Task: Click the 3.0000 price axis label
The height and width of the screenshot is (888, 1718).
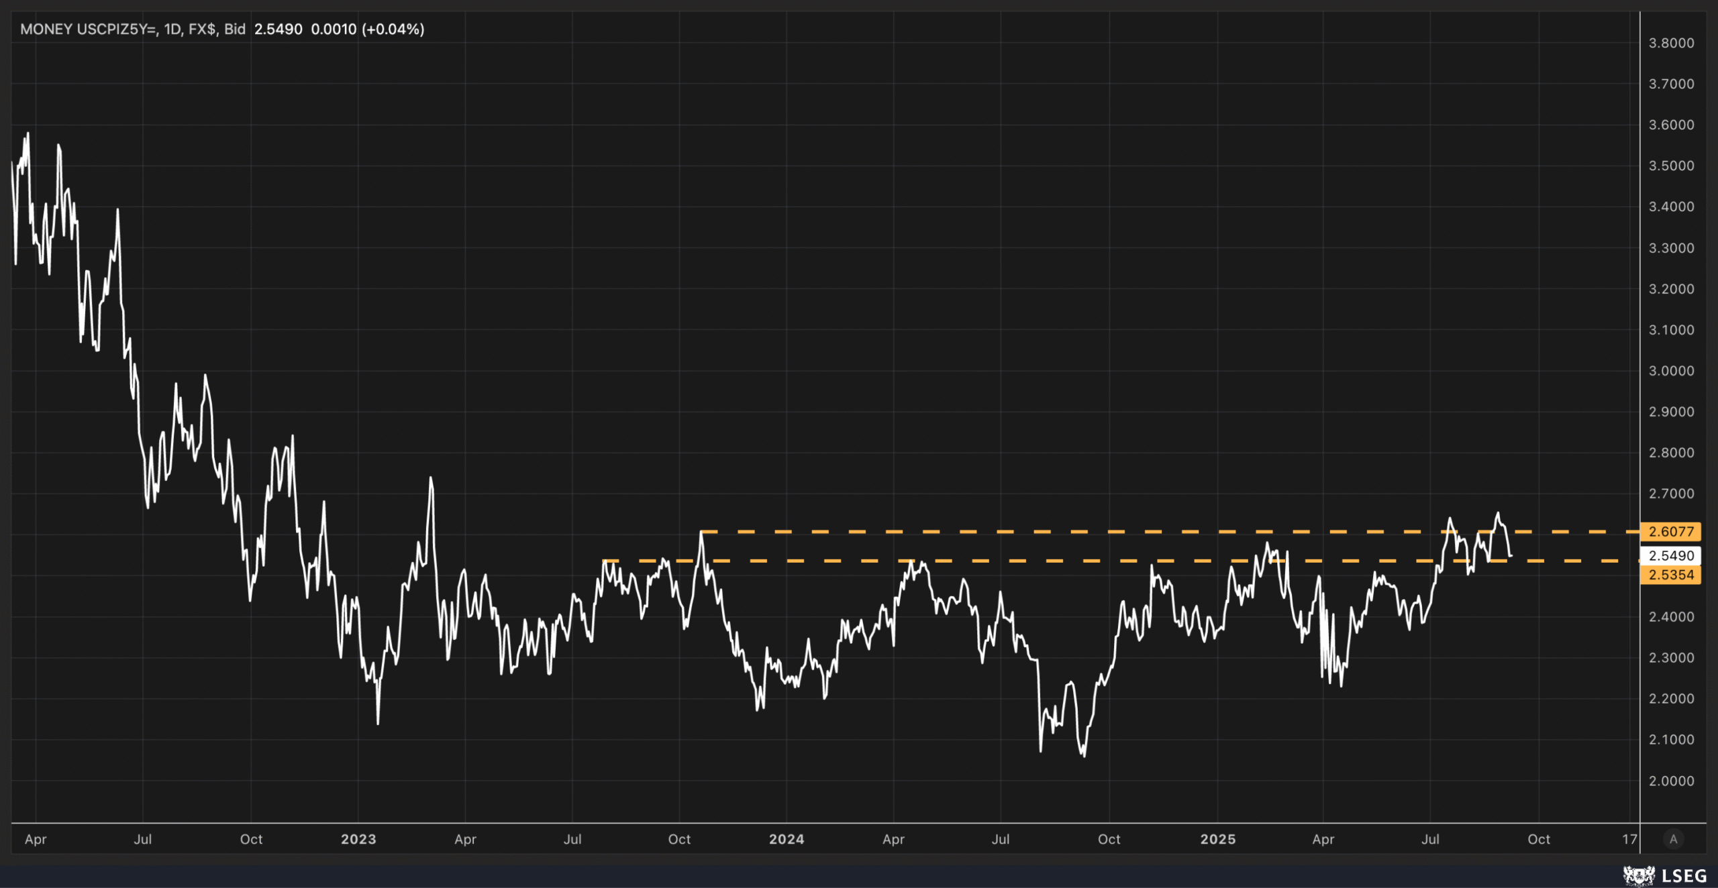Action: pyautogui.click(x=1671, y=371)
